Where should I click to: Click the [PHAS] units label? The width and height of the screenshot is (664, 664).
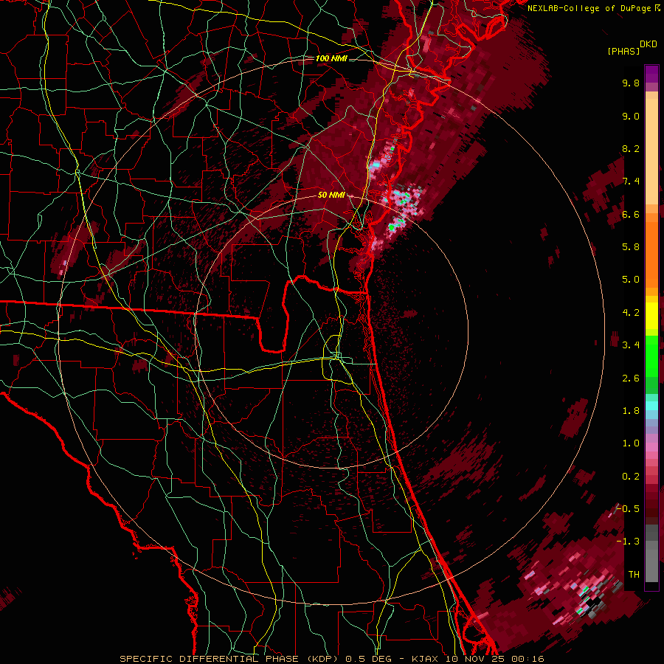pyautogui.click(x=623, y=51)
